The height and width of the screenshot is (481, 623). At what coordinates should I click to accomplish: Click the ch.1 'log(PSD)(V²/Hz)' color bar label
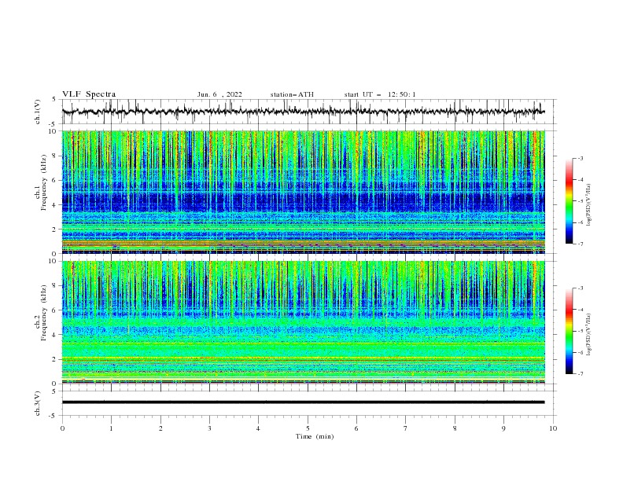tap(589, 205)
